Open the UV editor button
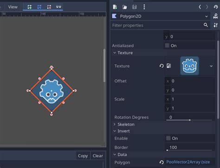Image resolution: width=220 pixels, height=168 pixels. pos(58,7)
